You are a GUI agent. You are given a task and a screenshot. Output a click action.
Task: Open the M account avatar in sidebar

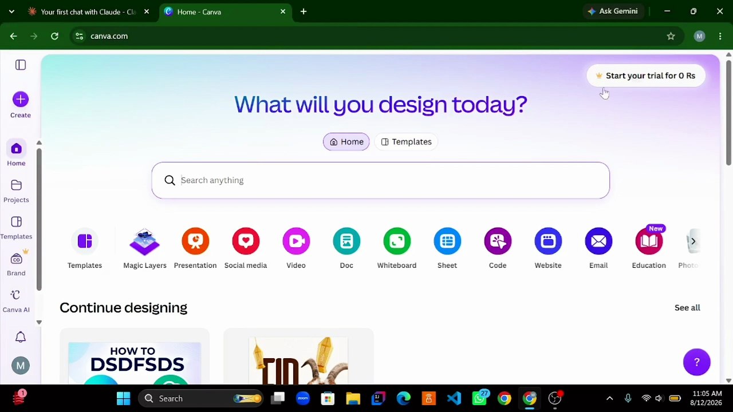(x=21, y=366)
